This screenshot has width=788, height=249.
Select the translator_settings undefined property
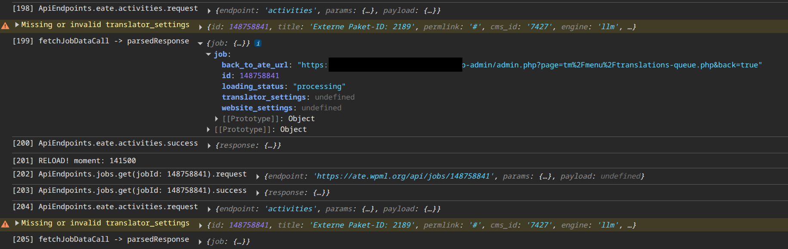click(x=288, y=97)
